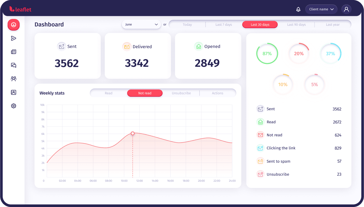Open the user profile avatar icon
The width and height of the screenshot is (364, 207).
(x=346, y=9)
